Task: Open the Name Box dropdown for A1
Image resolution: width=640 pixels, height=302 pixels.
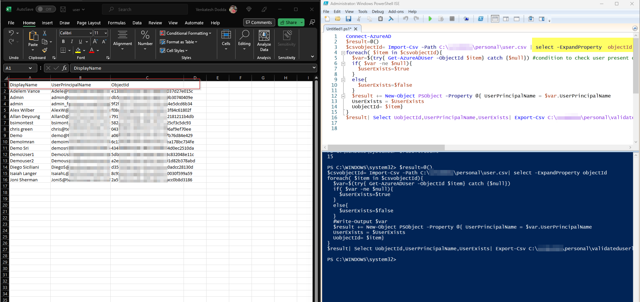Action: 30,68
